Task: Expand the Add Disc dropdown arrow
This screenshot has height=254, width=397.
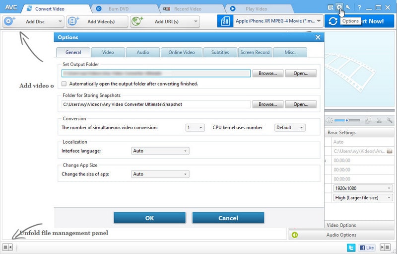Action: (60, 21)
